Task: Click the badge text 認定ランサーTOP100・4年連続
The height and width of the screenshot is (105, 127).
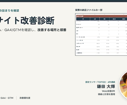Action: tap(100, 82)
